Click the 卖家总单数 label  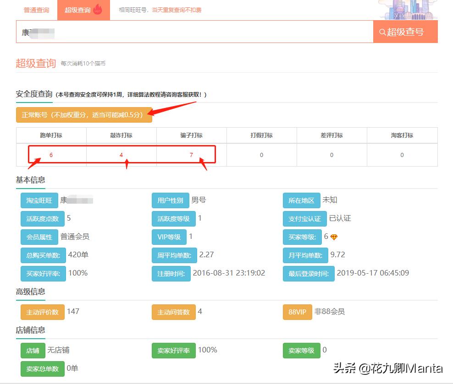[43, 369]
